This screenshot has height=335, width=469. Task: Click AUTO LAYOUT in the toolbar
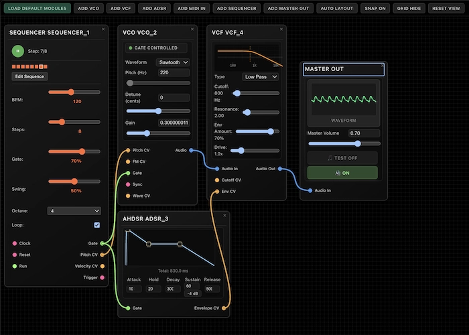[336, 9]
